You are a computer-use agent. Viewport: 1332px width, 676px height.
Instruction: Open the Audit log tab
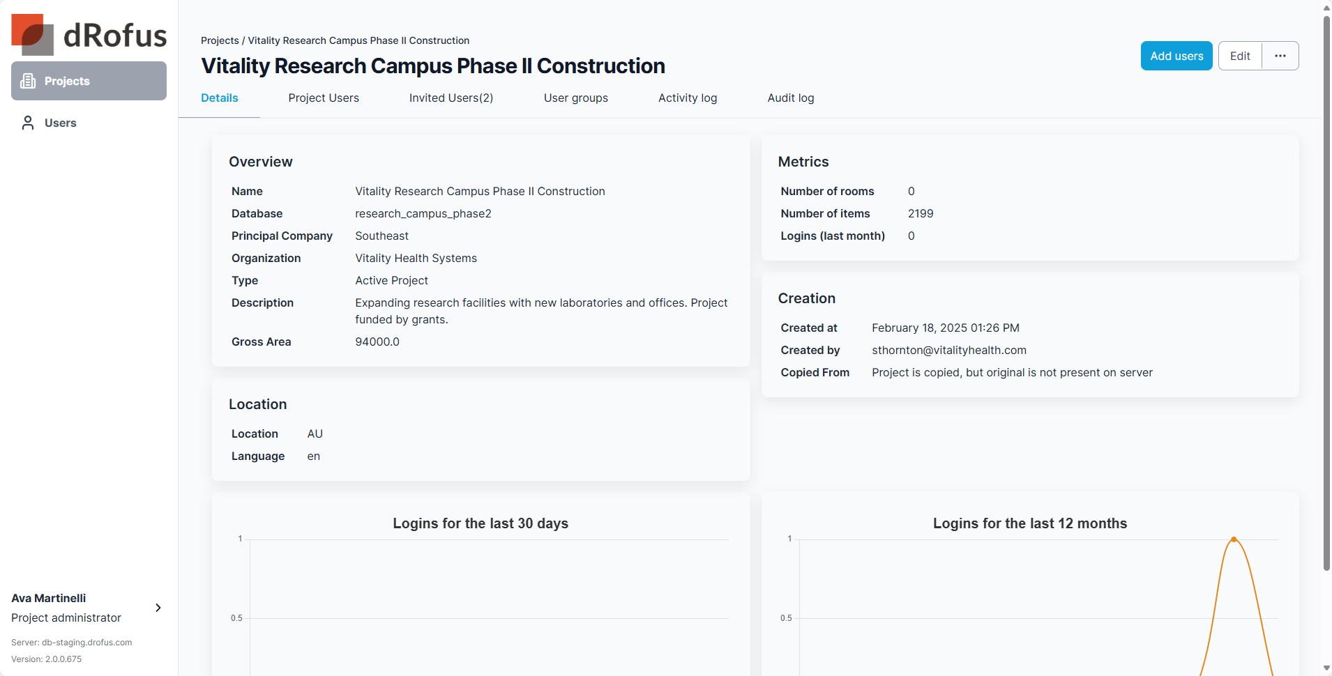pyautogui.click(x=791, y=98)
